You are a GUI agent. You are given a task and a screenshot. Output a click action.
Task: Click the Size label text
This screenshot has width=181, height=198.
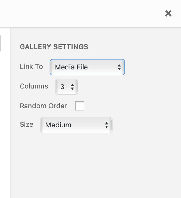click(26, 124)
